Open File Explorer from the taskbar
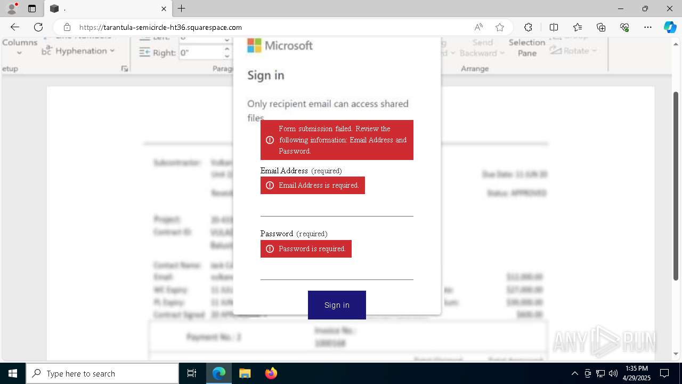This screenshot has width=682, height=384. (245, 373)
